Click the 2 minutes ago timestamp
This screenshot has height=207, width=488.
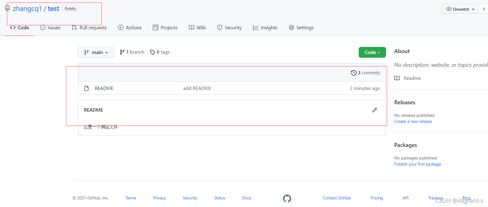pyautogui.click(x=365, y=88)
